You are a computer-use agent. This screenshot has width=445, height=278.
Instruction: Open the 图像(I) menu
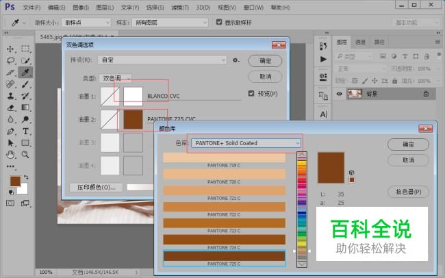tap(81, 8)
